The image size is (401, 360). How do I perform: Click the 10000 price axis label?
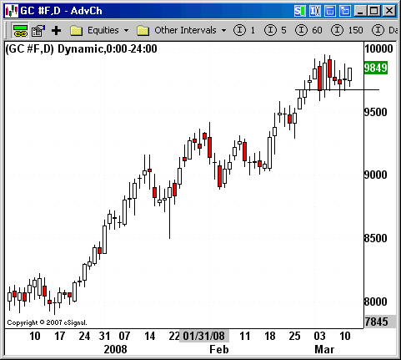coord(378,48)
